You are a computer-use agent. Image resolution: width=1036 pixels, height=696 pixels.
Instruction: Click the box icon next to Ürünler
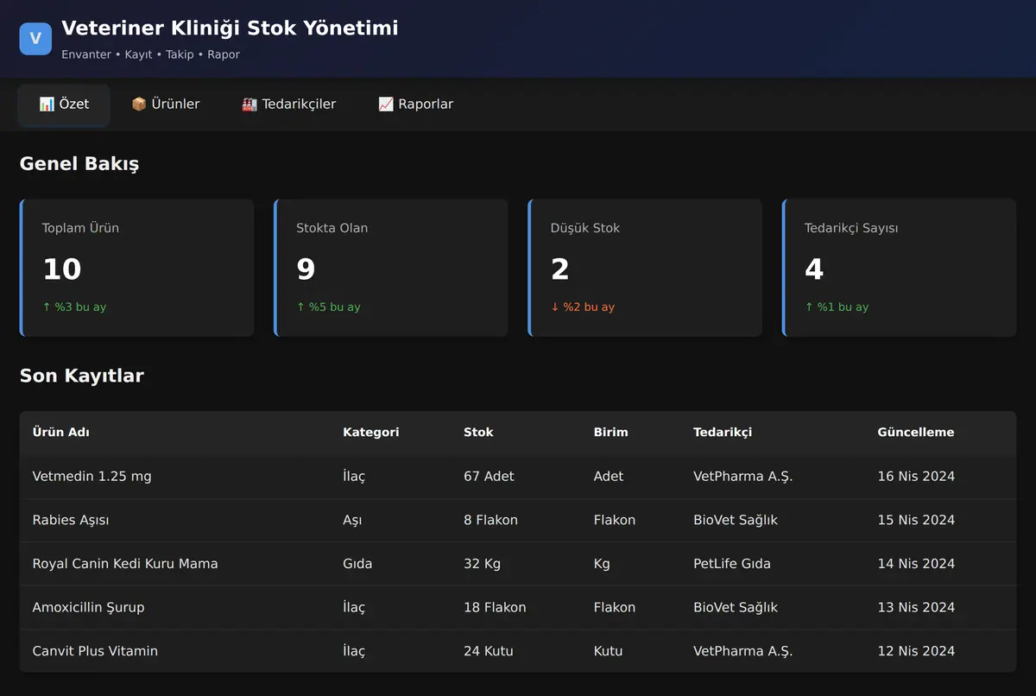point(139,104)
